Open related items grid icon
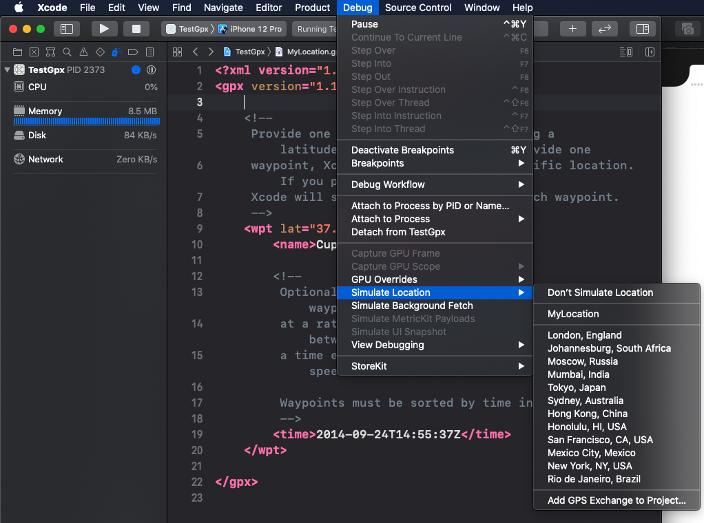Screen dimensions: 704x523 coord(177,52)
